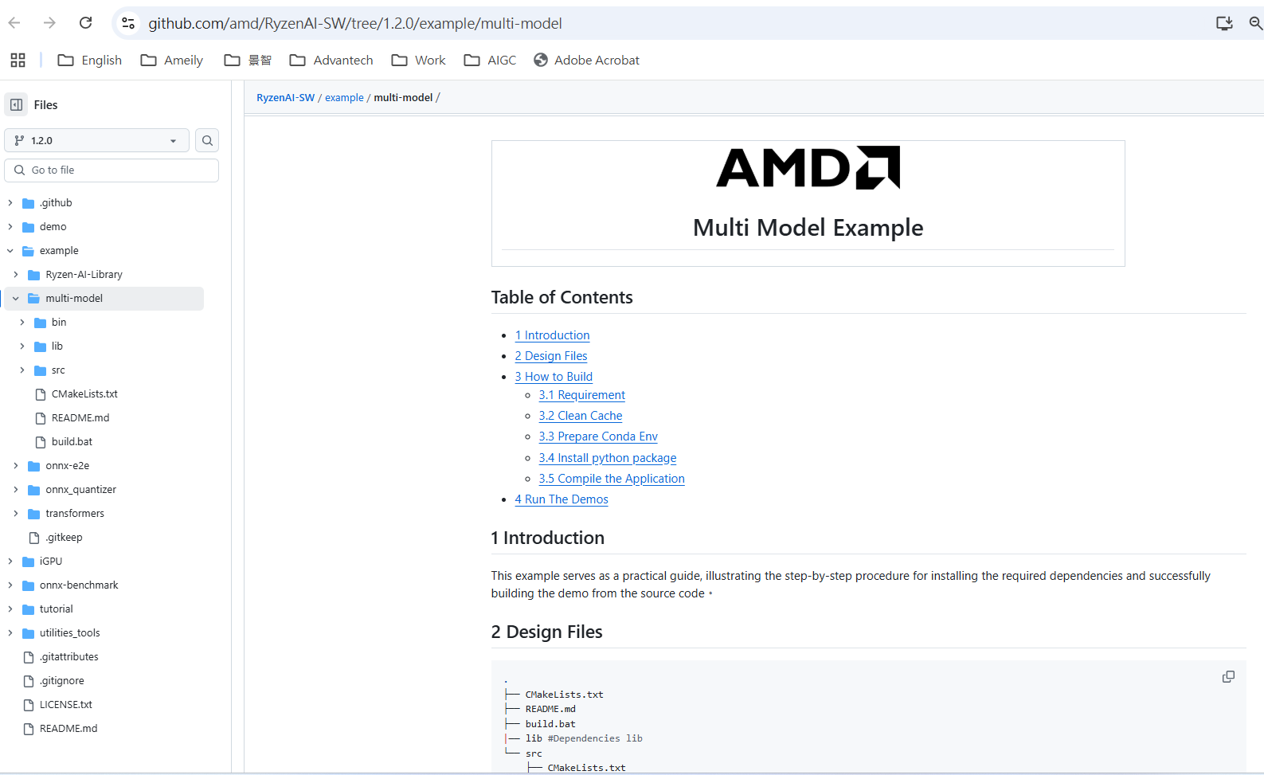Open the 1.2.0 branch selector dropdown
The width and height of the screenshot is (1264, 775).
click(x=96, y=141)
